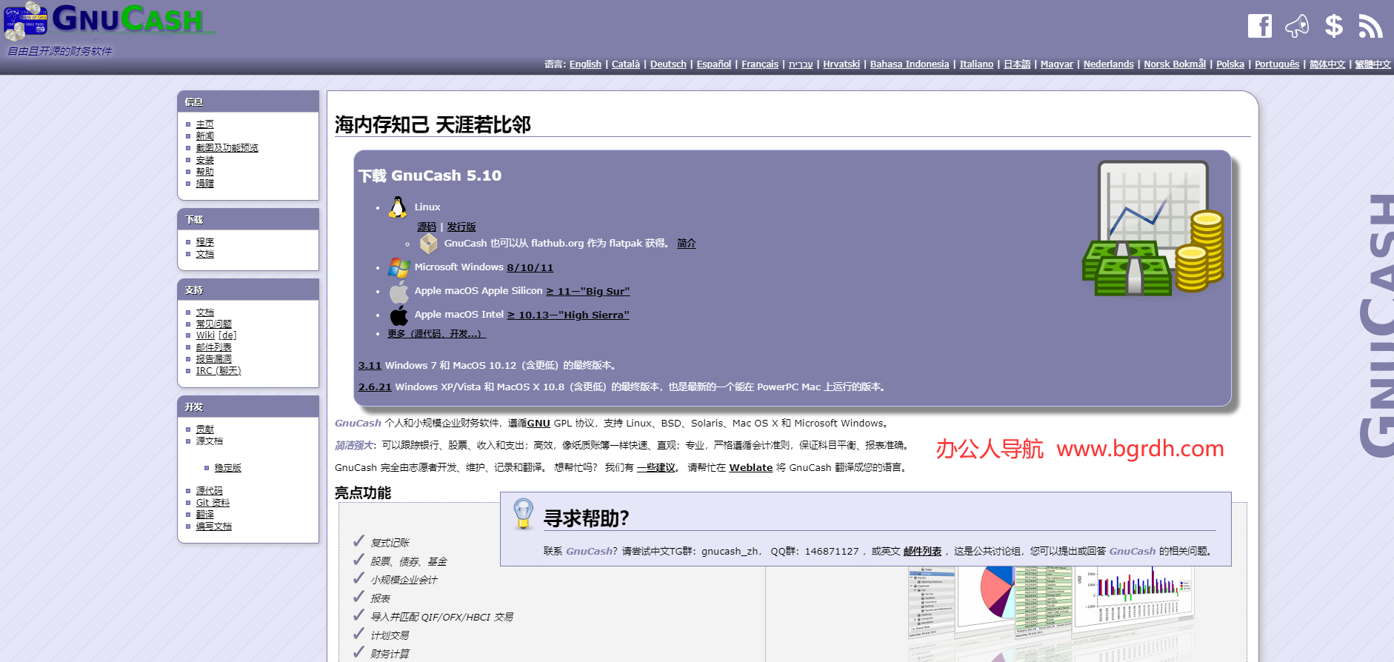1394x662 pixels.
Task: Switch language to Norsk Bokmål
Action: pyautogui.click(x=1175, y=64)
